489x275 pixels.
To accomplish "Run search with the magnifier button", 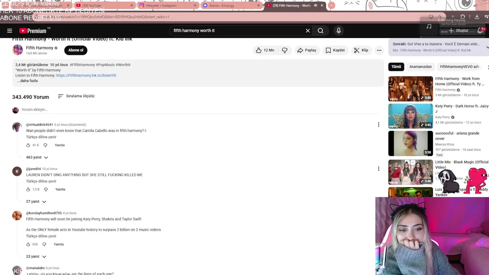I will [321, 31].
